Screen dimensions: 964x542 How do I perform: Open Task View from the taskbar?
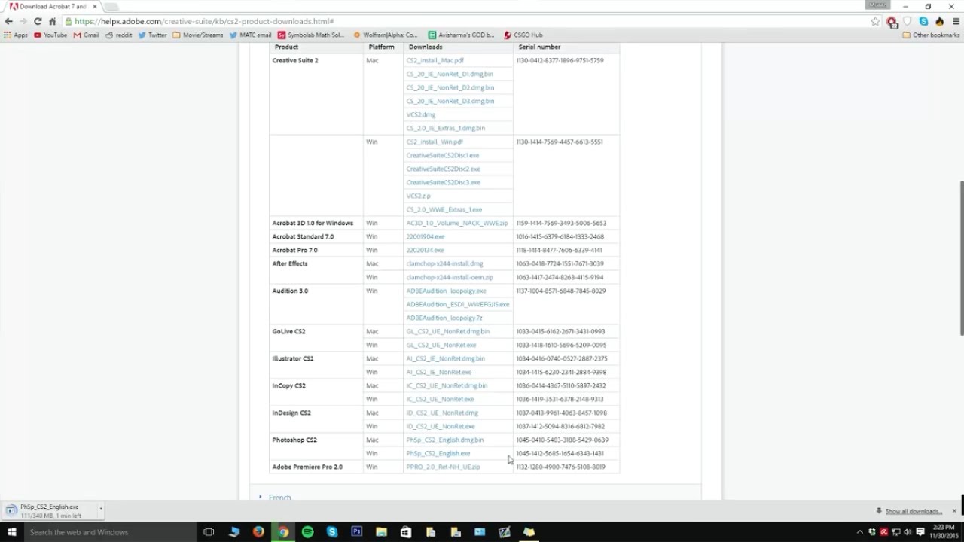(x=209, y=532)
